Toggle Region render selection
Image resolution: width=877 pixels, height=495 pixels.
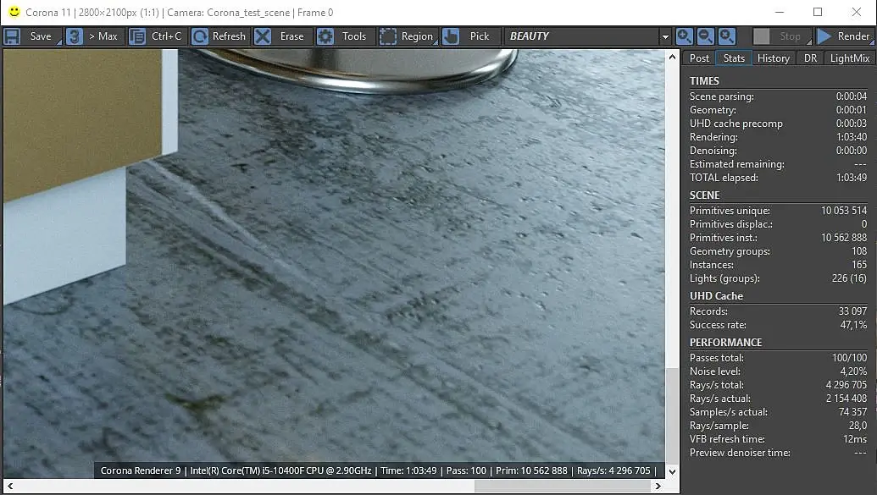click(407, 36)
